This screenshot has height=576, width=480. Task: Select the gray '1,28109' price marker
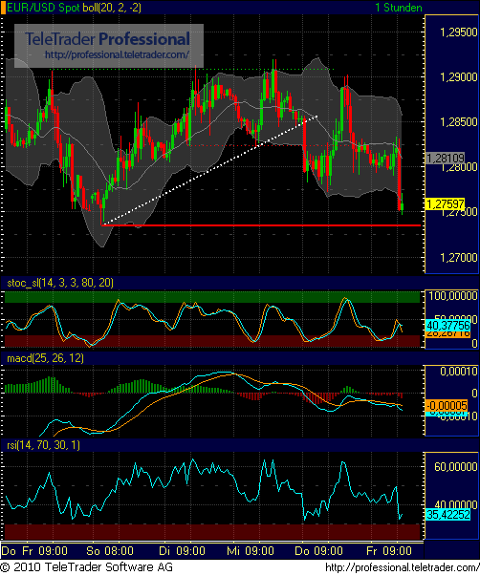445,159
